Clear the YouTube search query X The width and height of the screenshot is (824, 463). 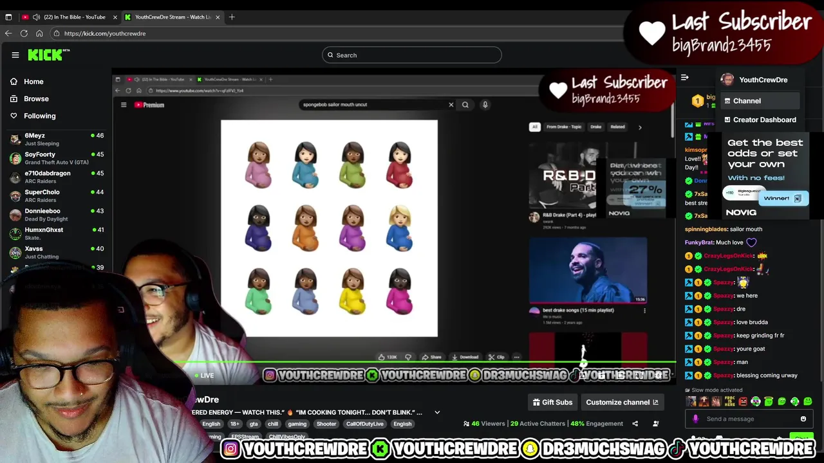click(451, 105)
